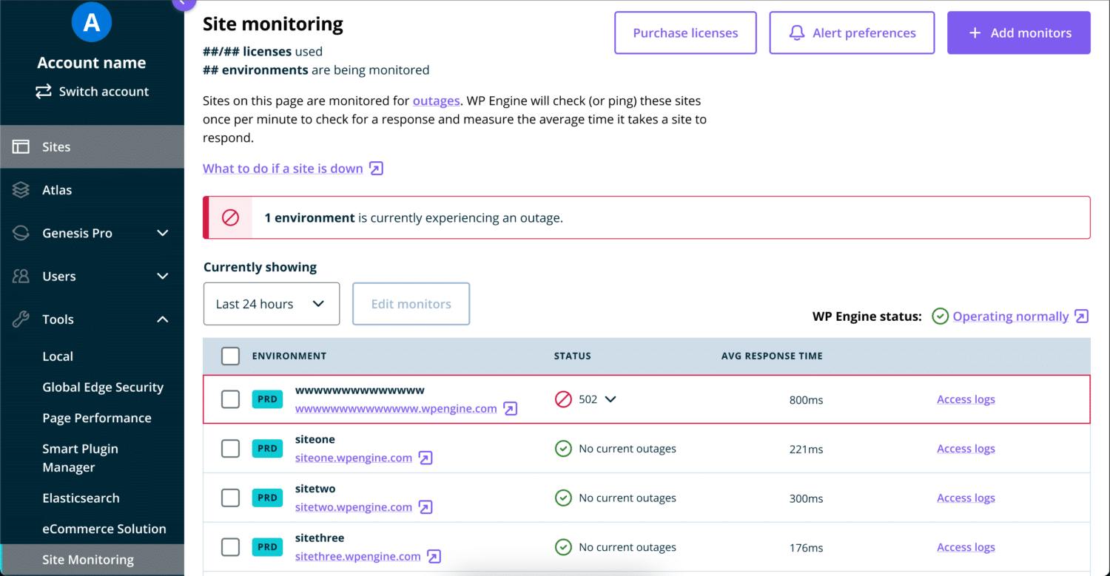Collapse the Tools section in the sidebar
This screenshot has width=1110, height=576.
[162, 319]
